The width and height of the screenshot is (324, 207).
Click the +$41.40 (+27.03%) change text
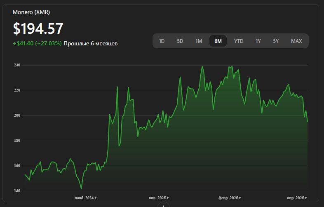pos(37,43)
